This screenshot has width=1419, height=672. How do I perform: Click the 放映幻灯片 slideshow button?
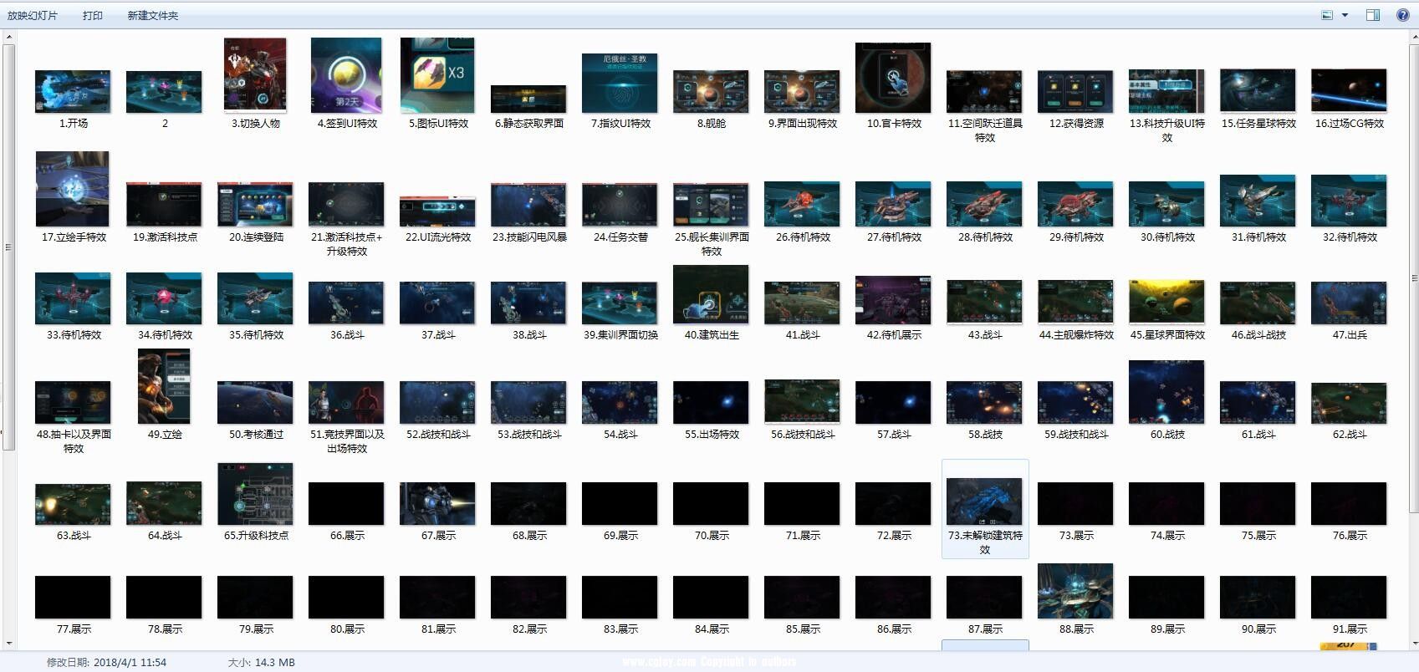pos(33,16)
